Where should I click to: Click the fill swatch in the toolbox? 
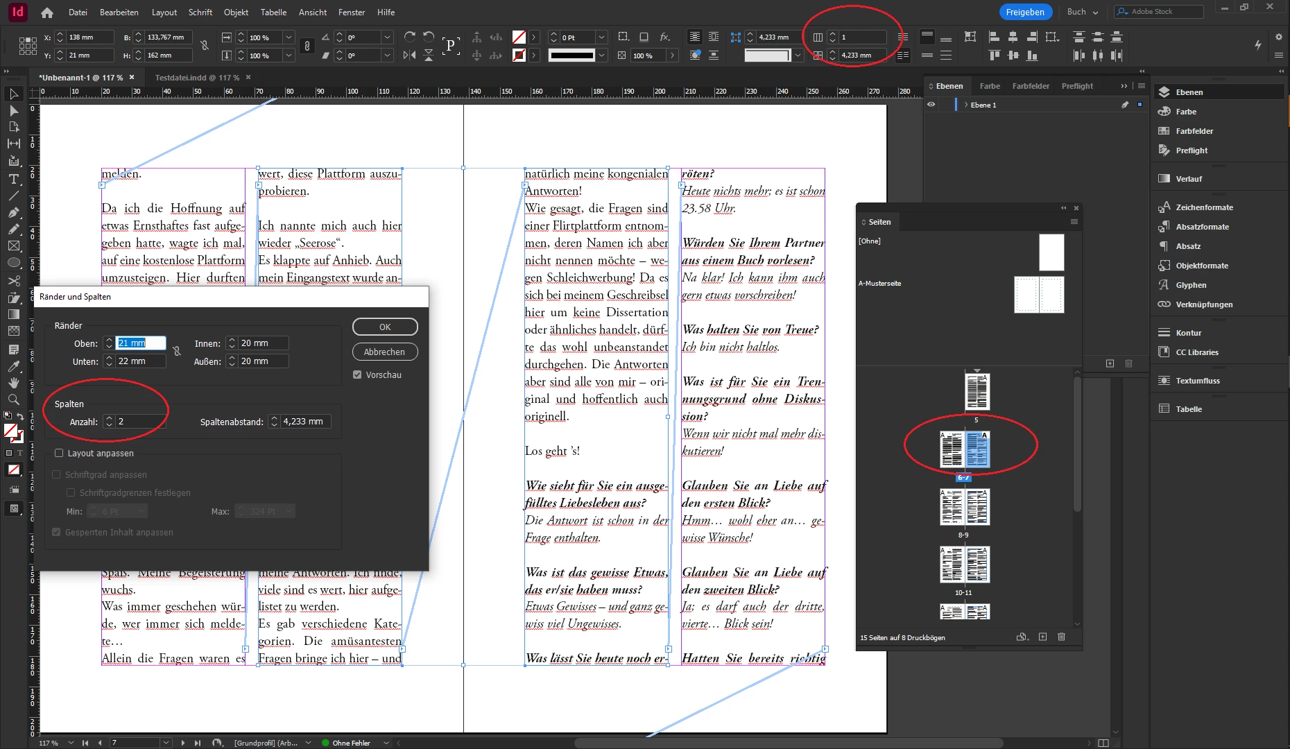[10, 431]
